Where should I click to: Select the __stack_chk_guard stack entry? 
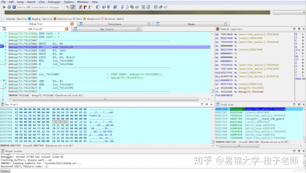[259, 119]
